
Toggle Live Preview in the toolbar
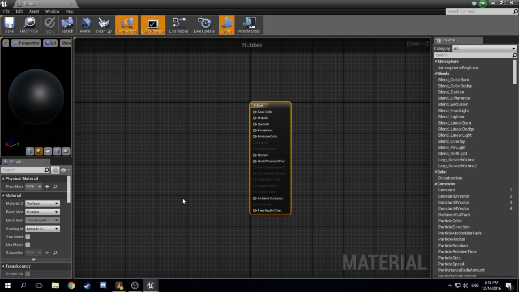pyautogui.click(x=153, y=25)
